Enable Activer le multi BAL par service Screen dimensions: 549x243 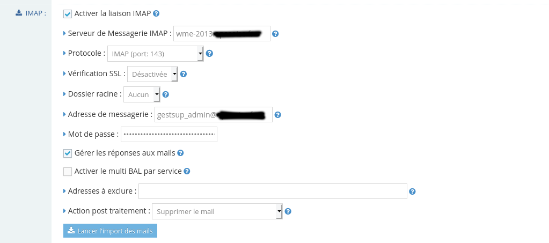click(68, 172)
